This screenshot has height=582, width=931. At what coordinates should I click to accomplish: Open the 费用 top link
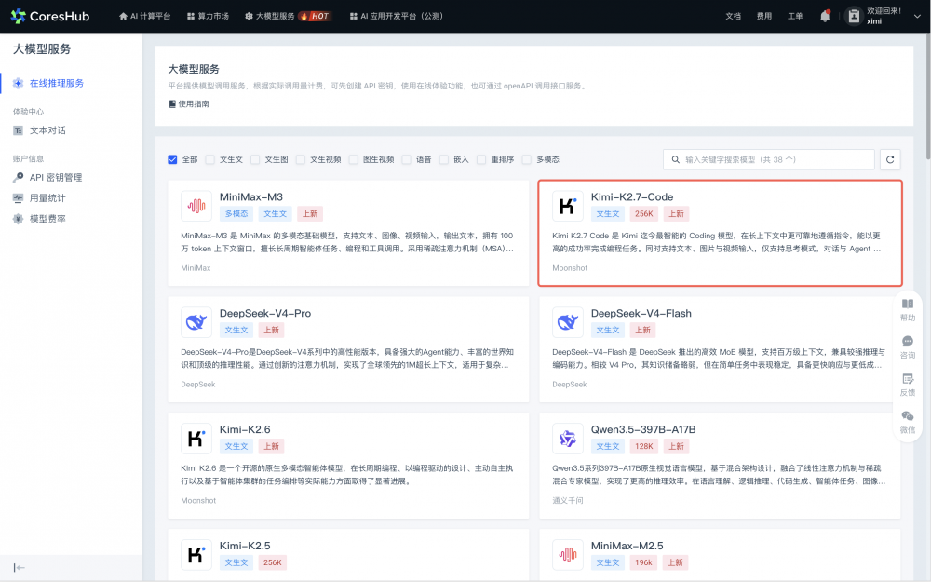764,16
